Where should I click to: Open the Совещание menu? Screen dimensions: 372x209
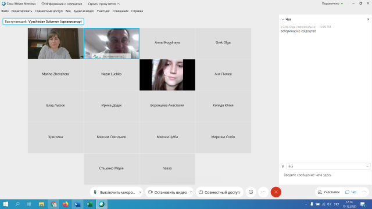[120, 11]
